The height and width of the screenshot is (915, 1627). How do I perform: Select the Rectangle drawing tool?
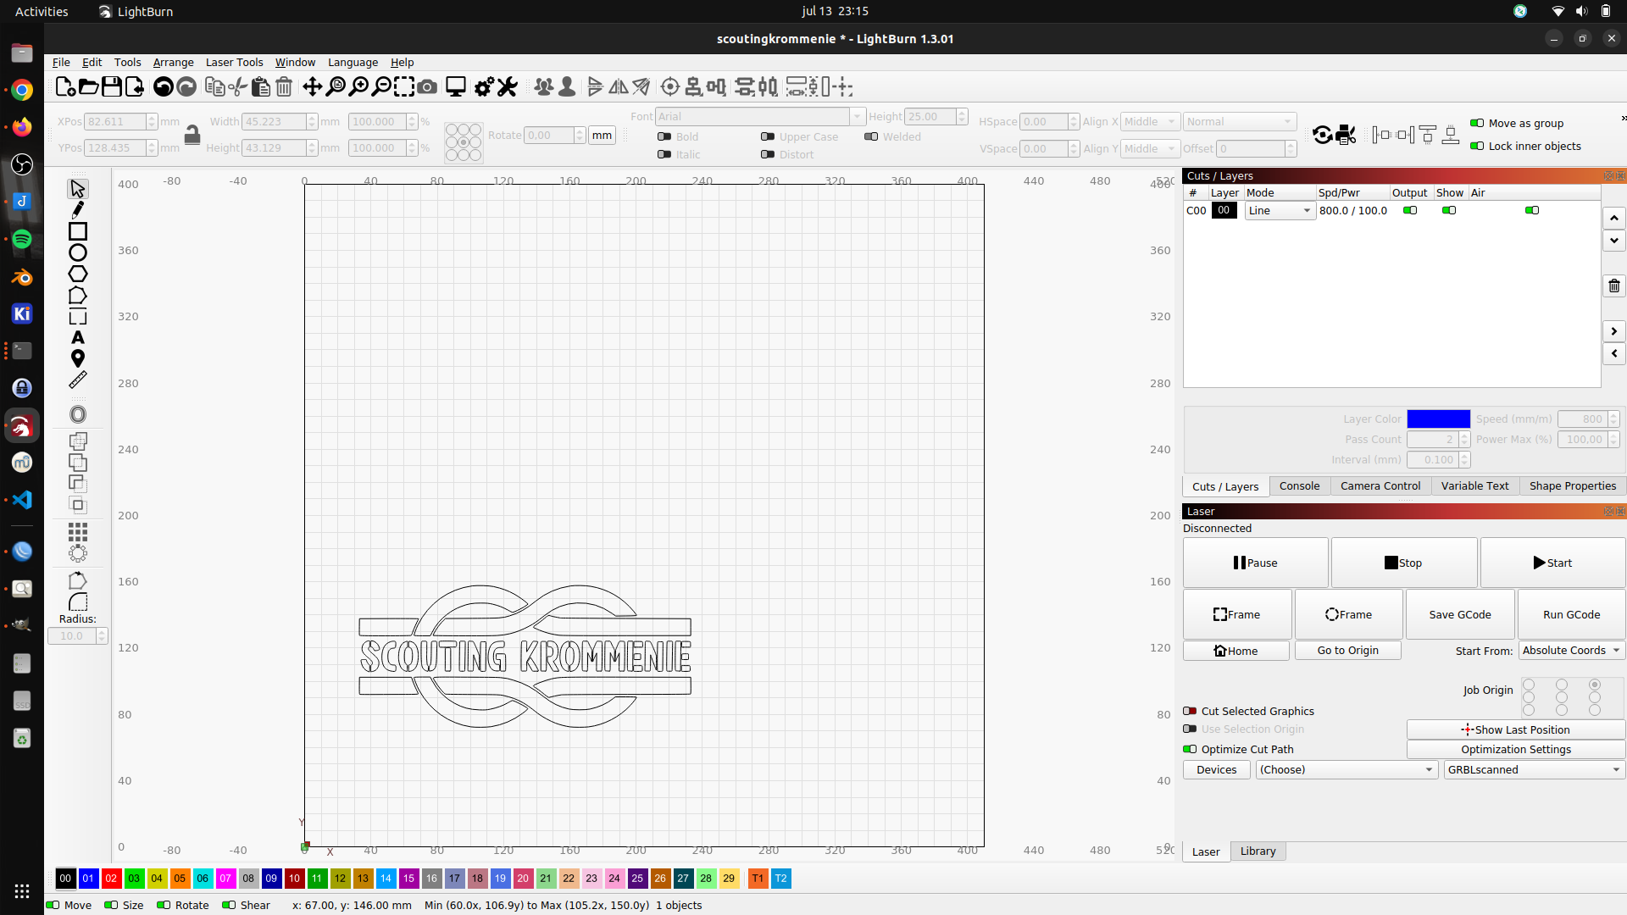point(78,231)
